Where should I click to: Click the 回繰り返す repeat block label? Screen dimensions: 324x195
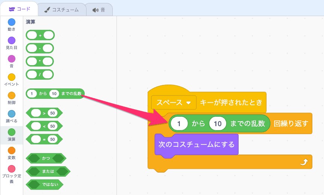click(291, 124)
